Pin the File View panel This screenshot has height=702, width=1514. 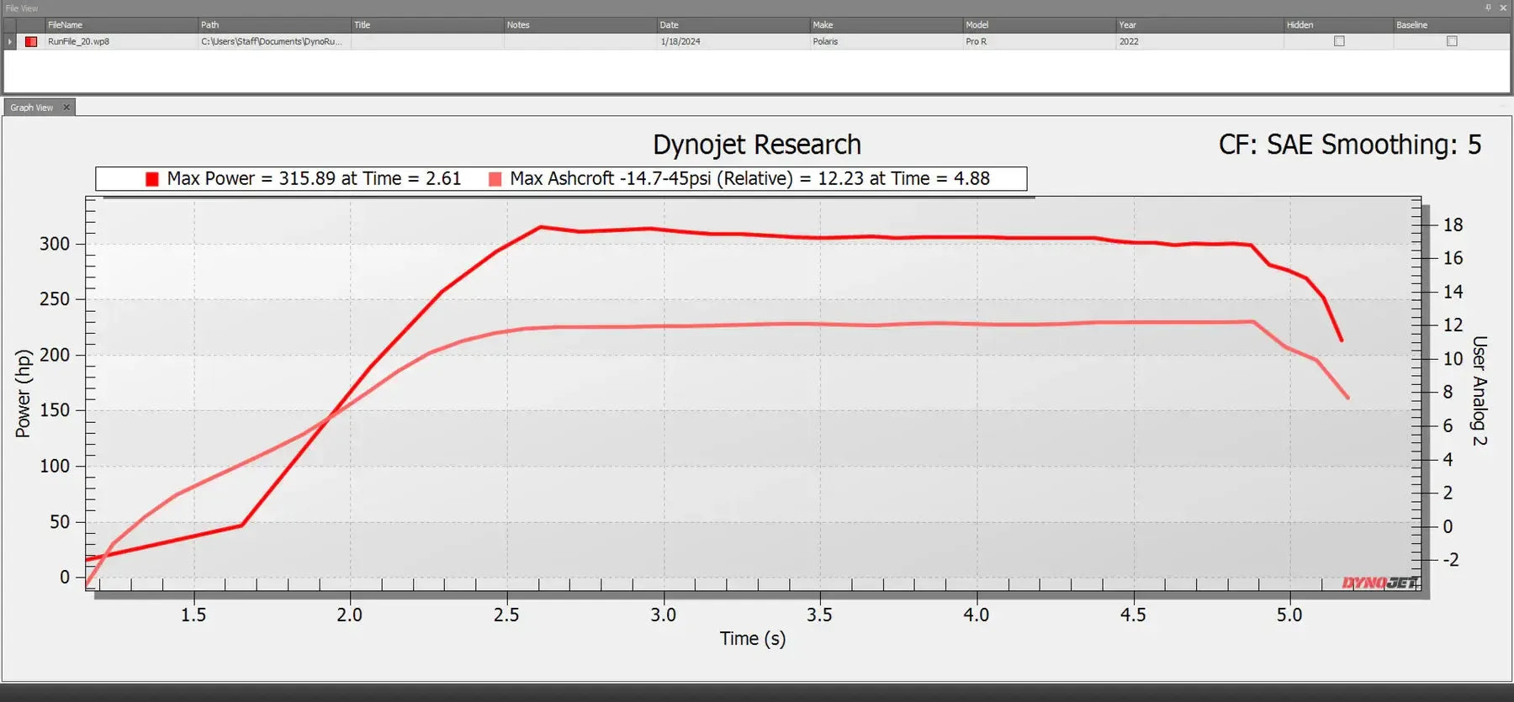[x=1488, y=8]
